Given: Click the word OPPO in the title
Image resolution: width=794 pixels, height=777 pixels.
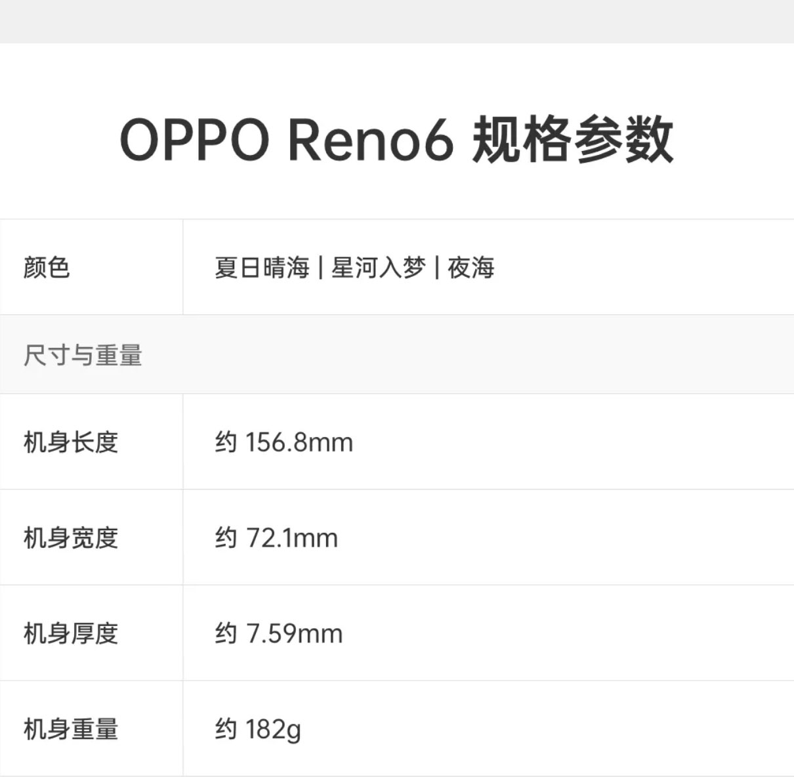Looking at the screenshot, I should [x=195, y=140].
